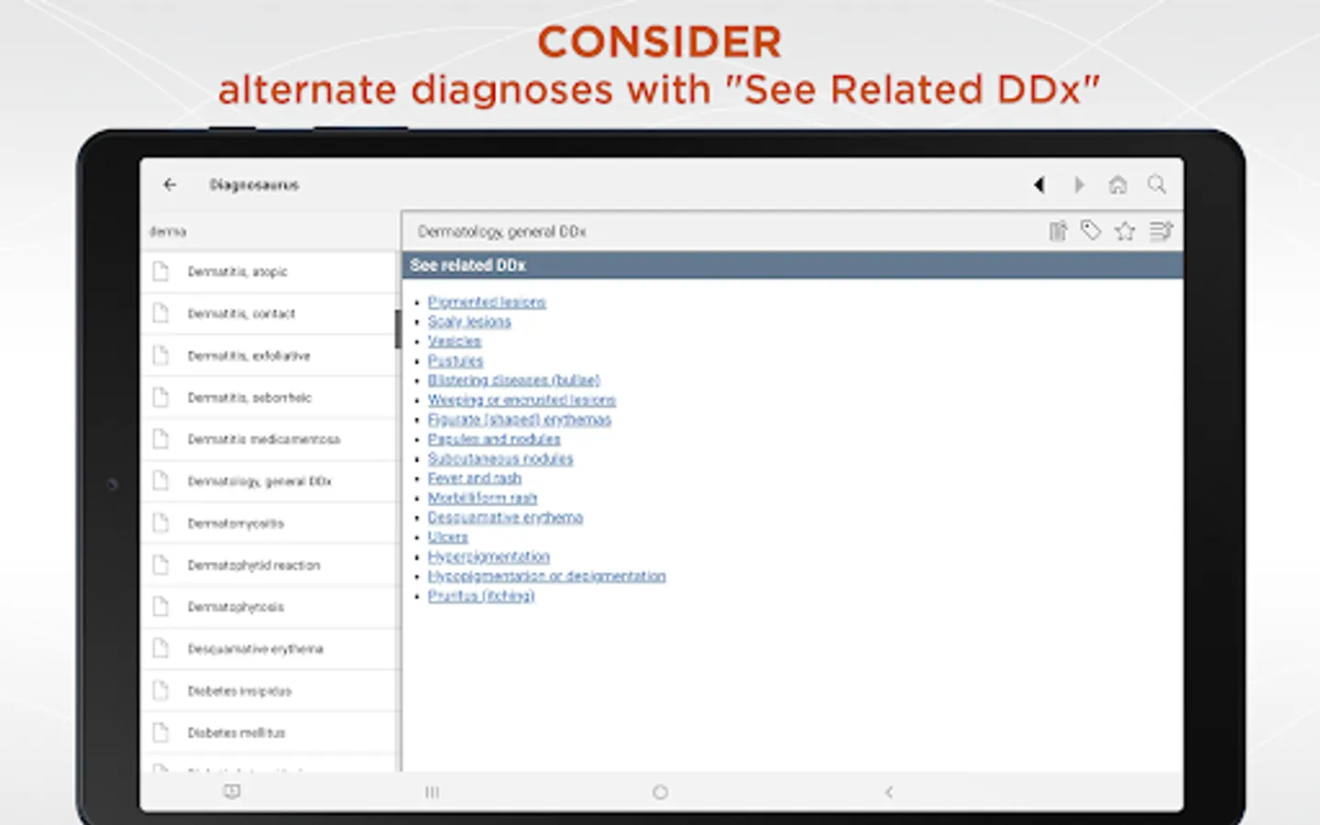Select Dermatophytid reaction entry
Screen dimensions: 1320x825
[269, 565]
